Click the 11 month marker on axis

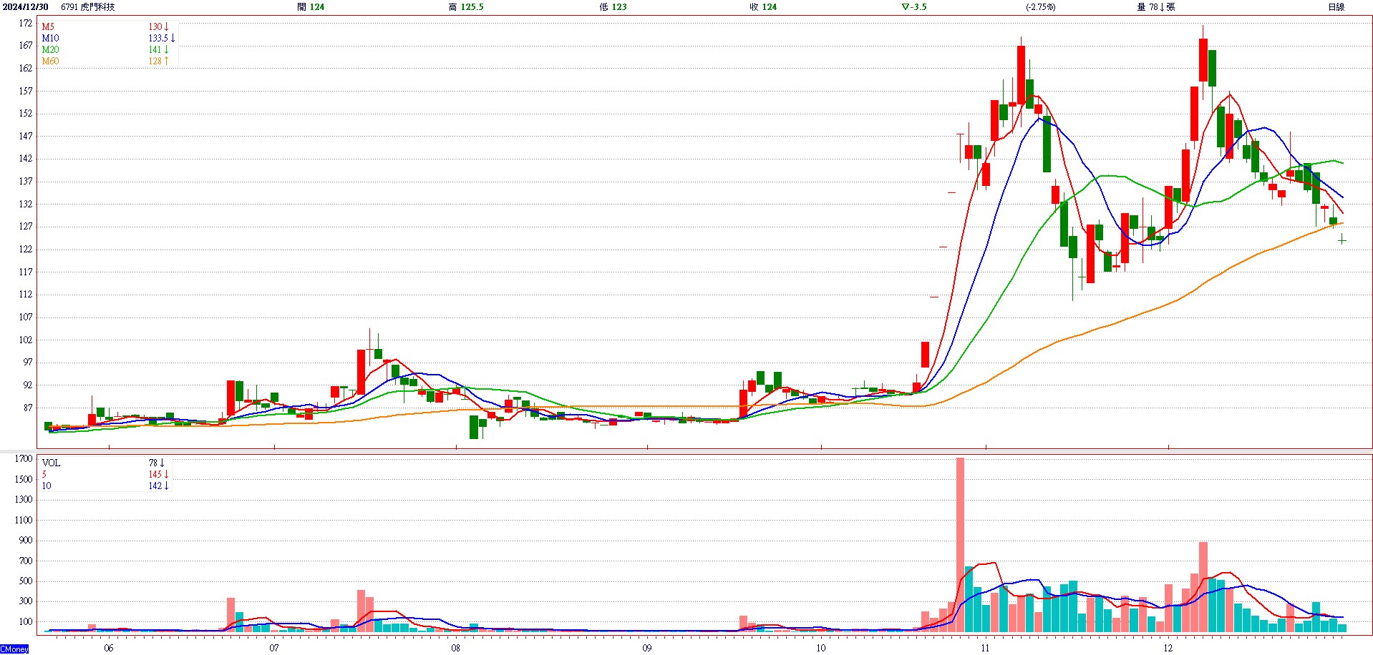985,649
